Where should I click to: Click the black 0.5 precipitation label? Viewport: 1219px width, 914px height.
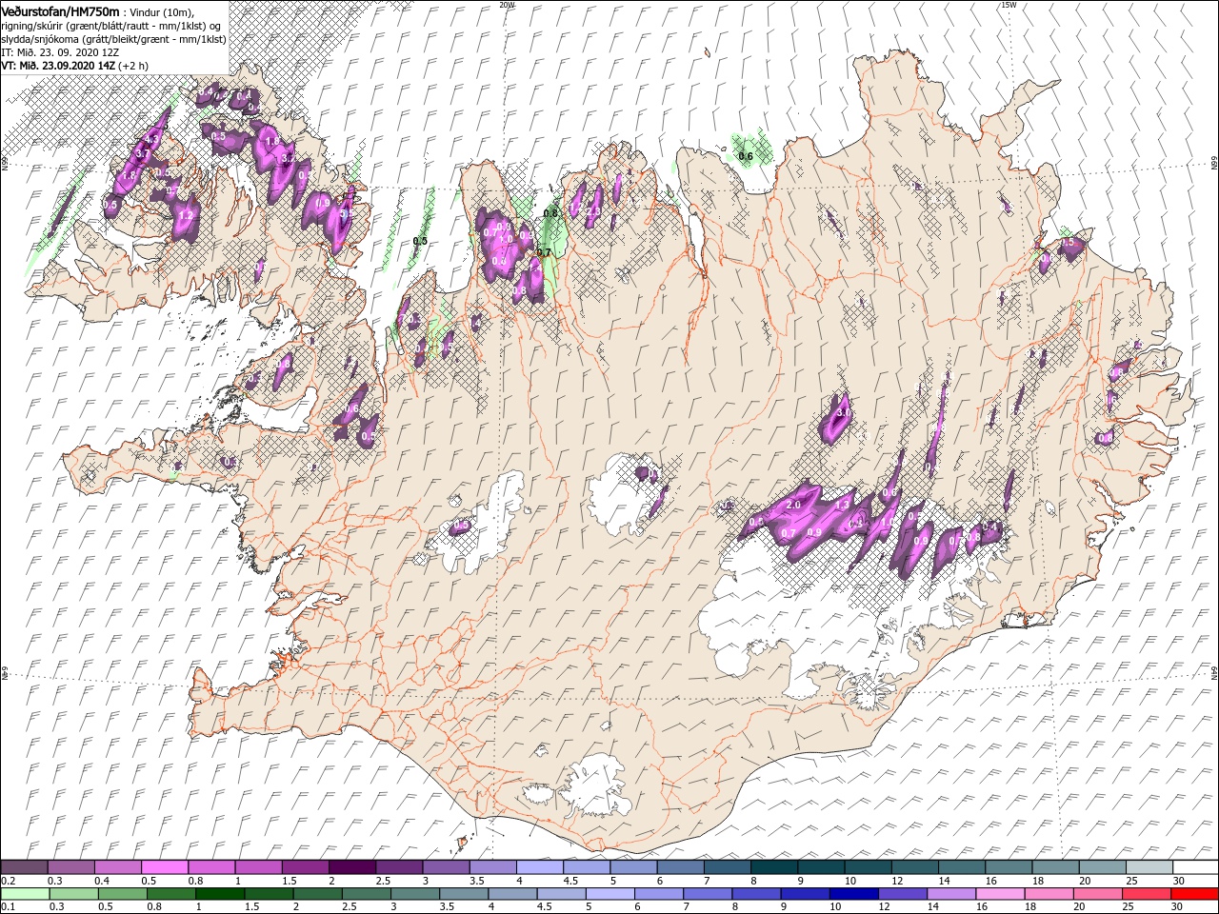click(x=419, y=241)
